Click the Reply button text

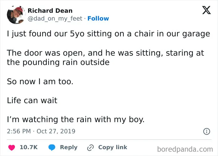(69, 147)
